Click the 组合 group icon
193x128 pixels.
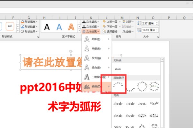124,27
